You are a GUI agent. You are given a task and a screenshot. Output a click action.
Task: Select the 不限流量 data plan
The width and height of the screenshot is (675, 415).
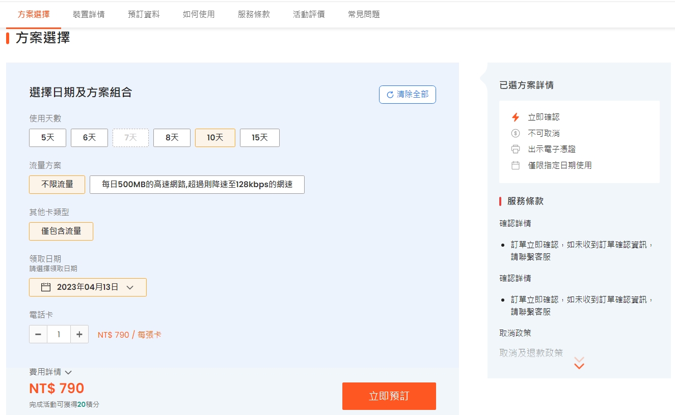point(57,185)
